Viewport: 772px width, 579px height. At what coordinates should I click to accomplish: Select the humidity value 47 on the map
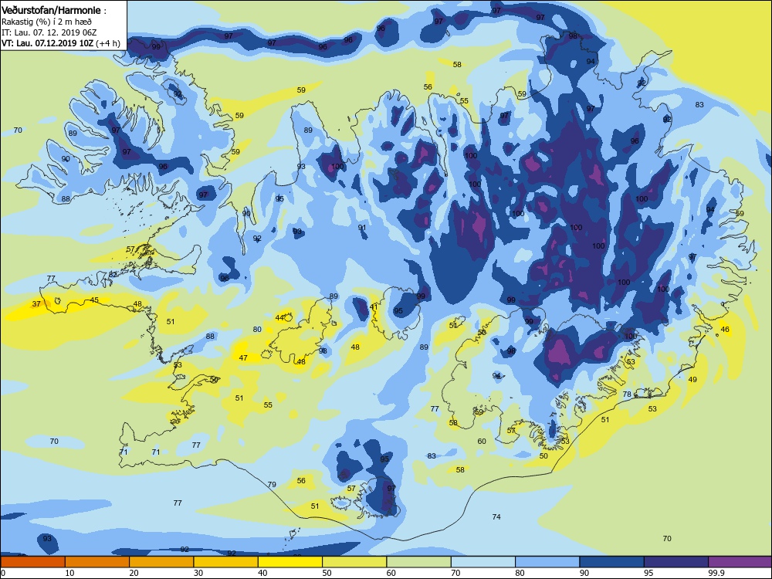(243, 358)
